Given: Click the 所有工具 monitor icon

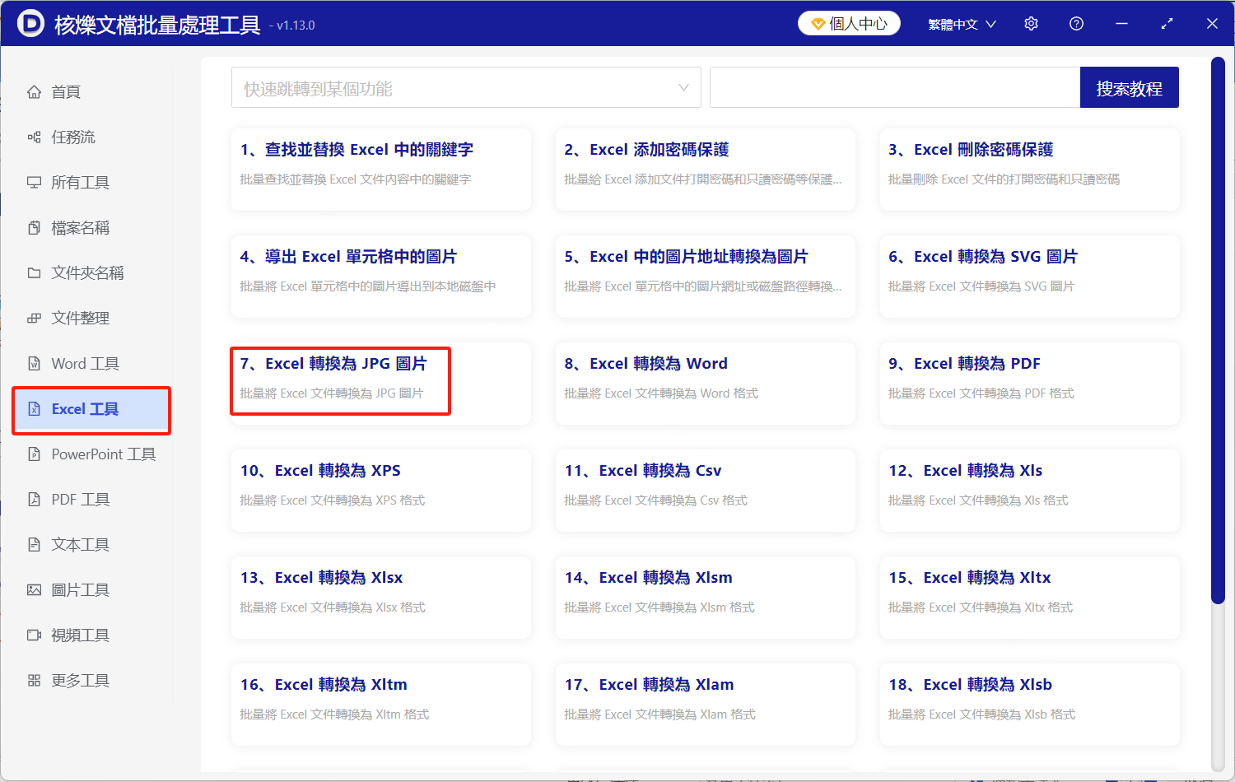Looking at the screenshot, I should tap(34, 183).
